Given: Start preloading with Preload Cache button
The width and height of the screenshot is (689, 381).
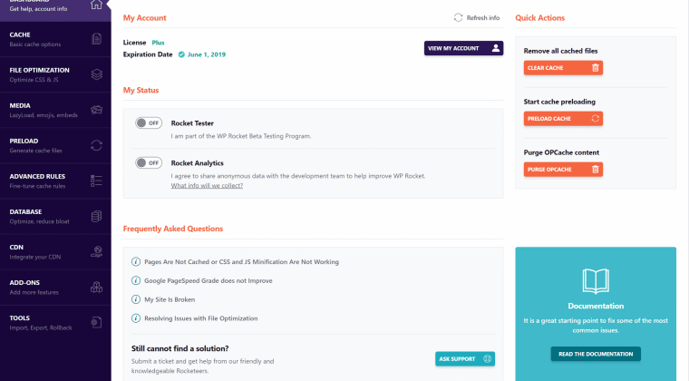Looking at the screenshot, I should click(x=563, y=118).
